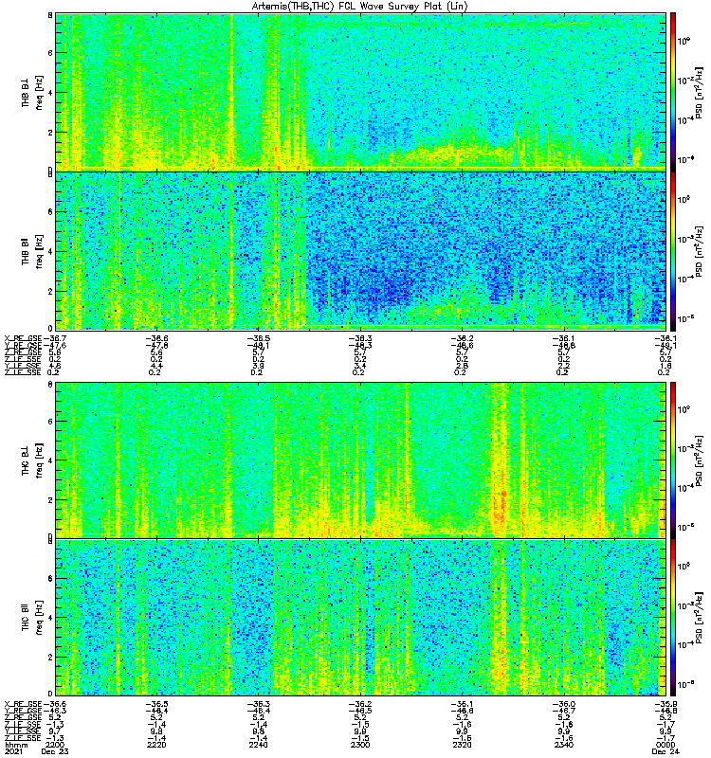Select the second panel's "THB B∥ freq [Hz]" axis label
This screenshot has height=758, width=711.
tap(32, 251)
